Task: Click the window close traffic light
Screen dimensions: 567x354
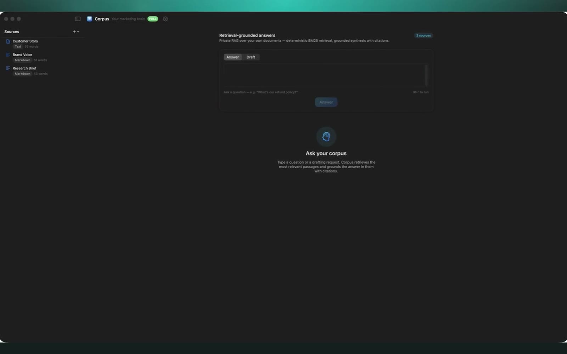Action: 6,19
